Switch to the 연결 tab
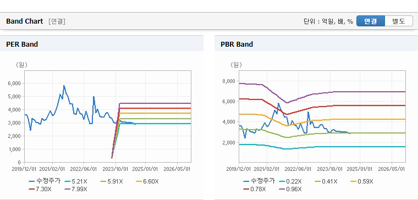This screenshot has width=418, height=200. 371,21
